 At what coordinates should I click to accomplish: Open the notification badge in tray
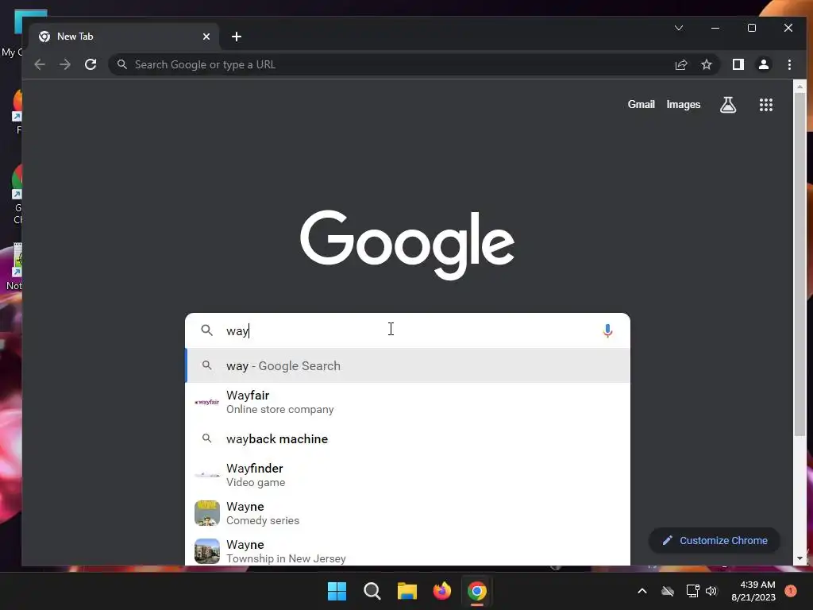tap(791, 591)
